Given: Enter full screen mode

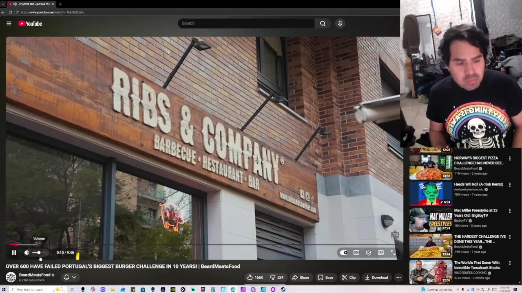Looking at the screenshot, I should [x=393, y=253].
